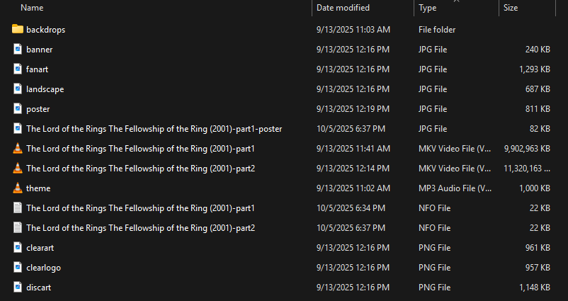Click the VLC cone icon for part1 MKV

(x=18, y=149)
